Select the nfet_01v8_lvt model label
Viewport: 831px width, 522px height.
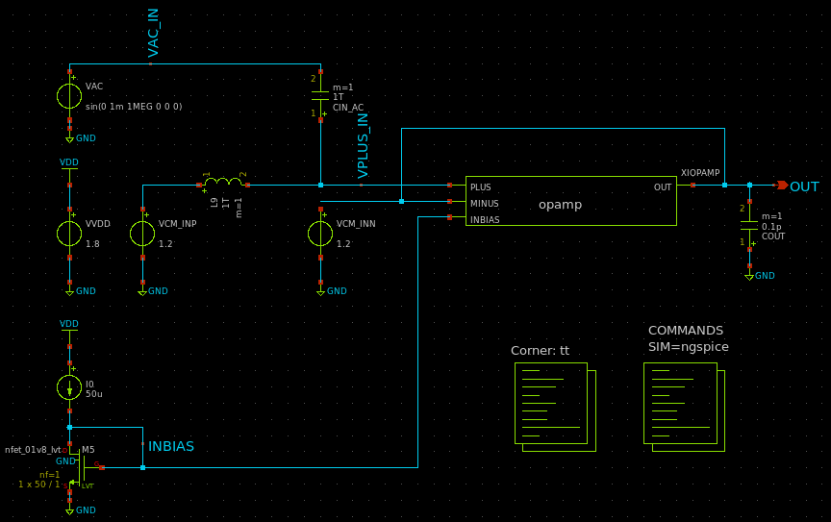click(x=33, y=450)
